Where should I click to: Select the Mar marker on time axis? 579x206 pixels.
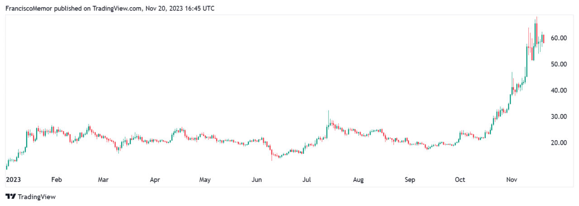coord(103,180)
